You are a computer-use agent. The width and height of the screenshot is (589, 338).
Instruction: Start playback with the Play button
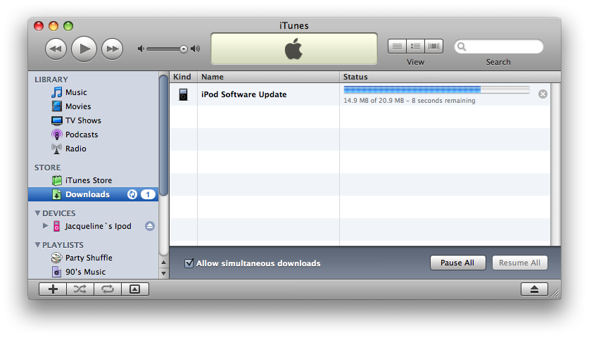pyautogui.click(x=84, y=49)
